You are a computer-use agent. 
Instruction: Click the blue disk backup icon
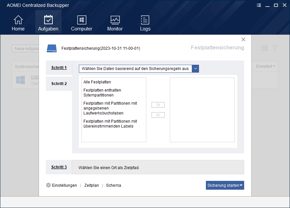click(x=52, y=48)
